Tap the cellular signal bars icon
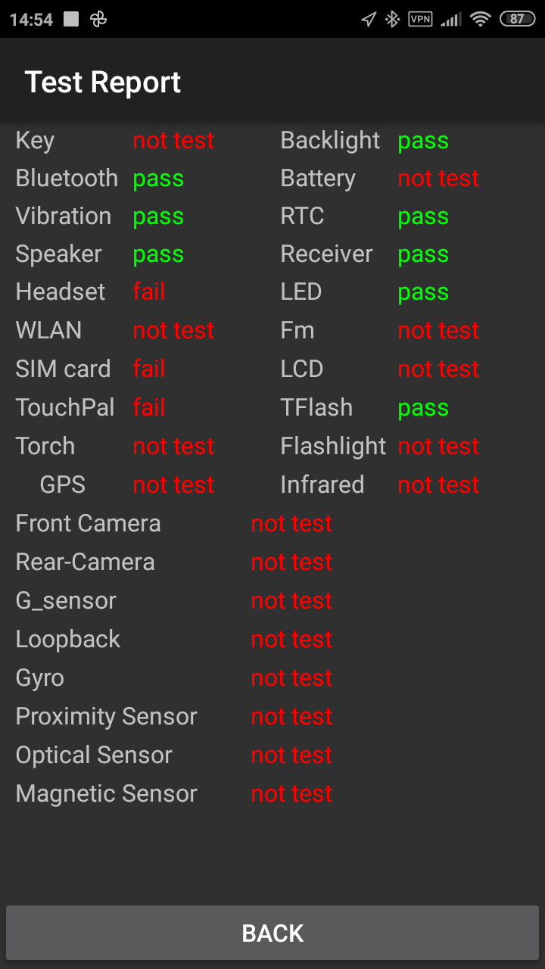 451,20
